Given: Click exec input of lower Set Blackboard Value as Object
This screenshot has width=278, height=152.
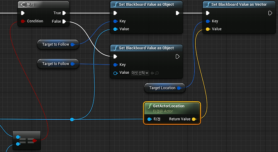Looking at the screenshot, I should coord(115,56).
